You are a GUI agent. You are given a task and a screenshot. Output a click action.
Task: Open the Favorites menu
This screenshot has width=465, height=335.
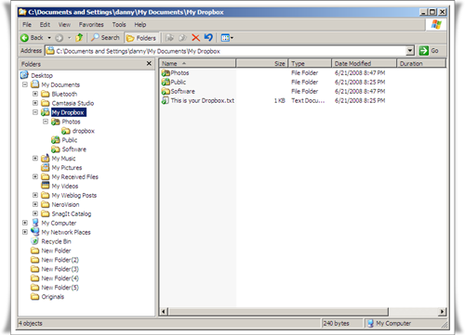[91, 24]
